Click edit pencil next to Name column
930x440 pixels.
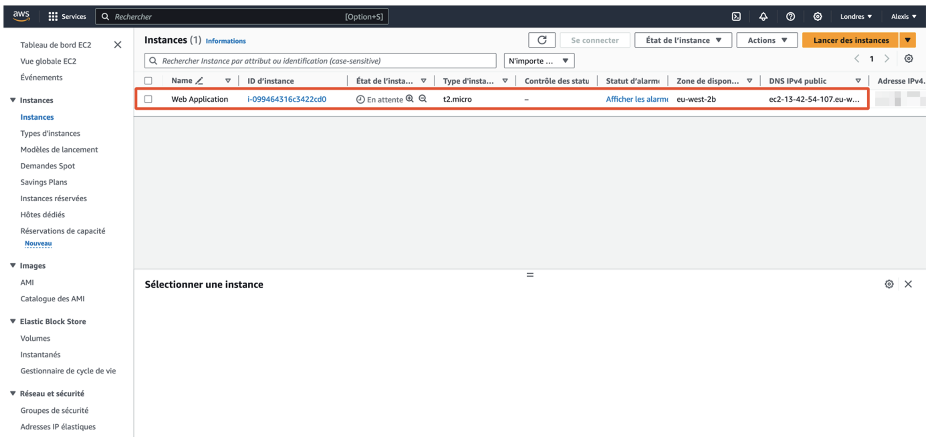199,81
